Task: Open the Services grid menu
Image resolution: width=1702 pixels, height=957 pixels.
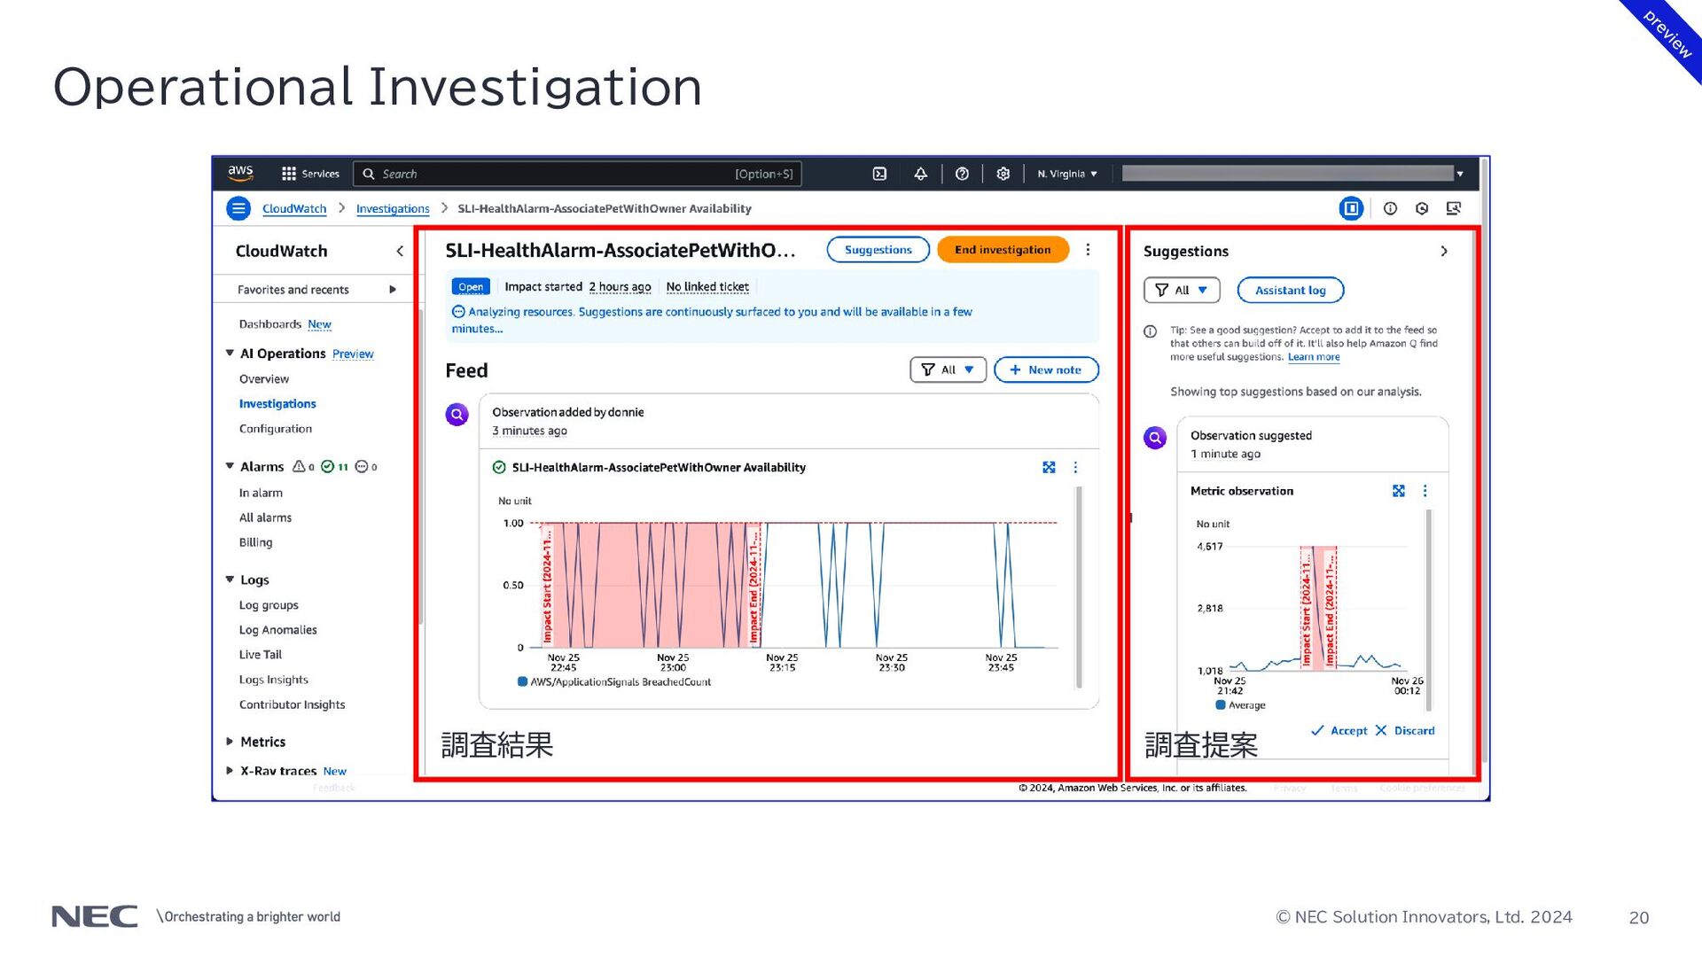Action: click(x=310, y=174)
